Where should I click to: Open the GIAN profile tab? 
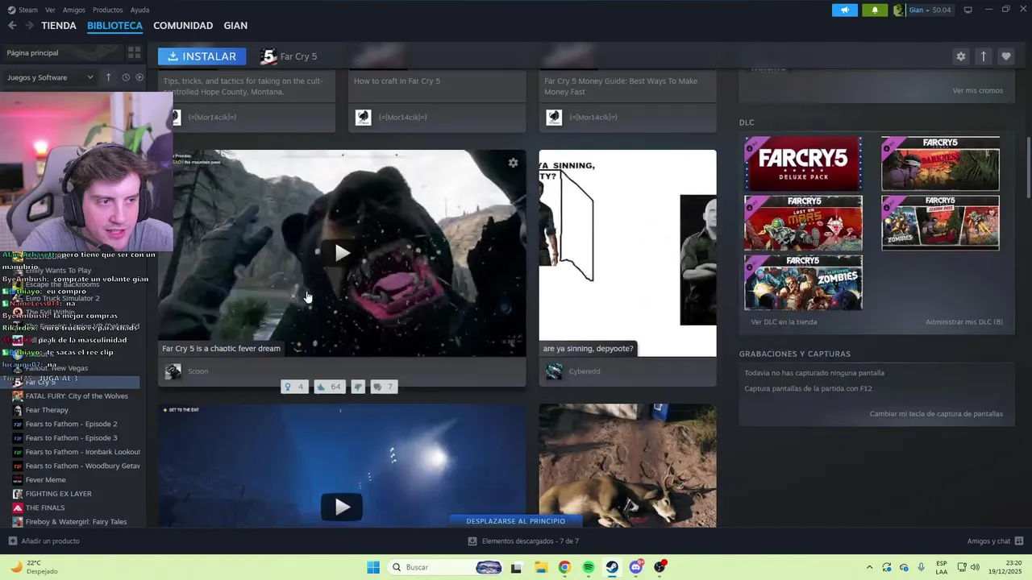pyautogui.click(x=235, y=26)
